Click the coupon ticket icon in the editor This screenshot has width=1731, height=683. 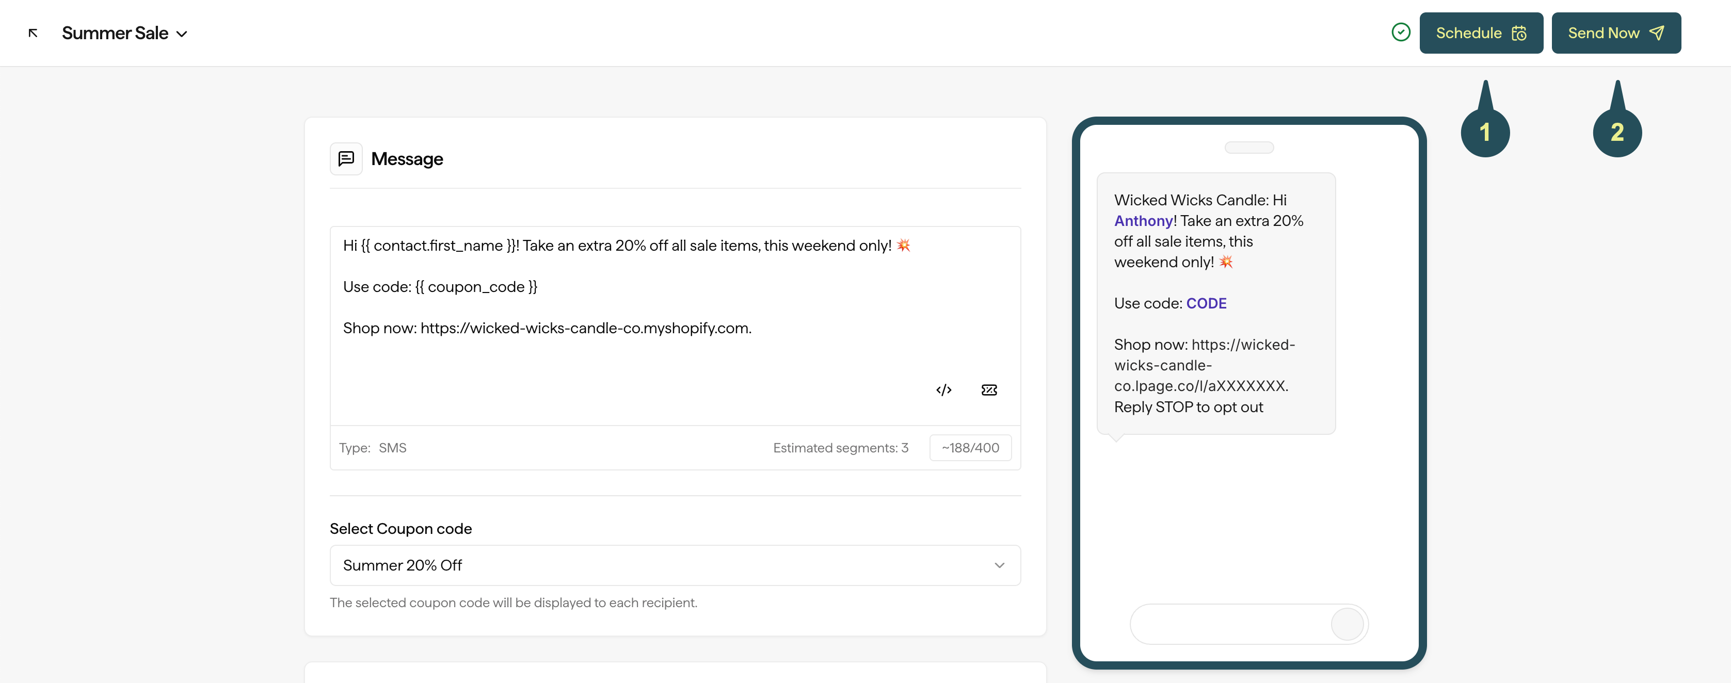(988, 389)
